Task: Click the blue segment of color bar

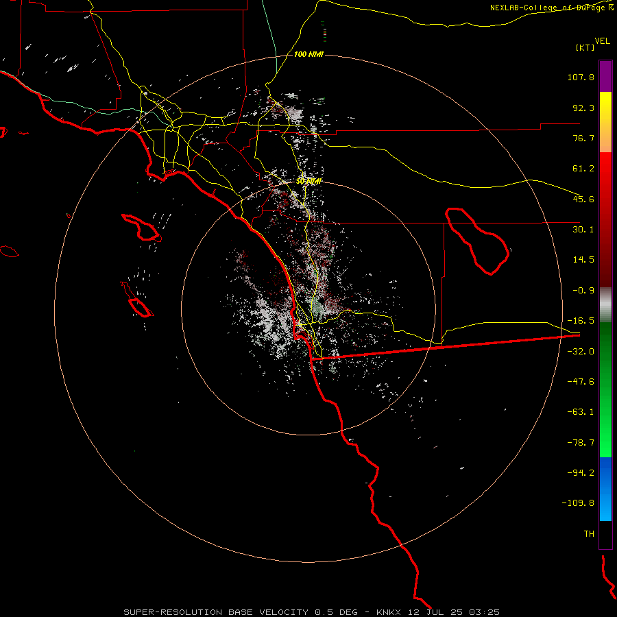Action: 605,489
